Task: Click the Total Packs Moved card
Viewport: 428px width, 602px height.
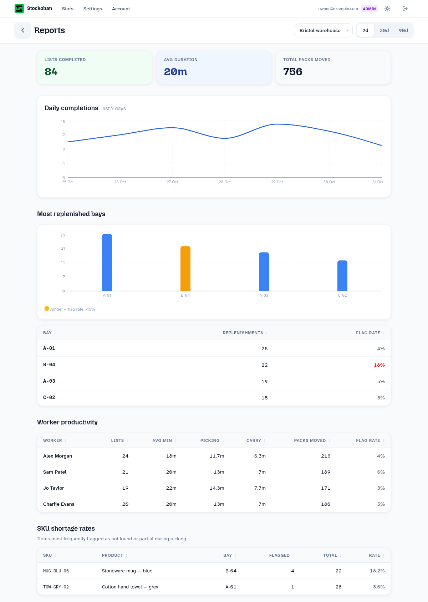Action: click(333, 67)
